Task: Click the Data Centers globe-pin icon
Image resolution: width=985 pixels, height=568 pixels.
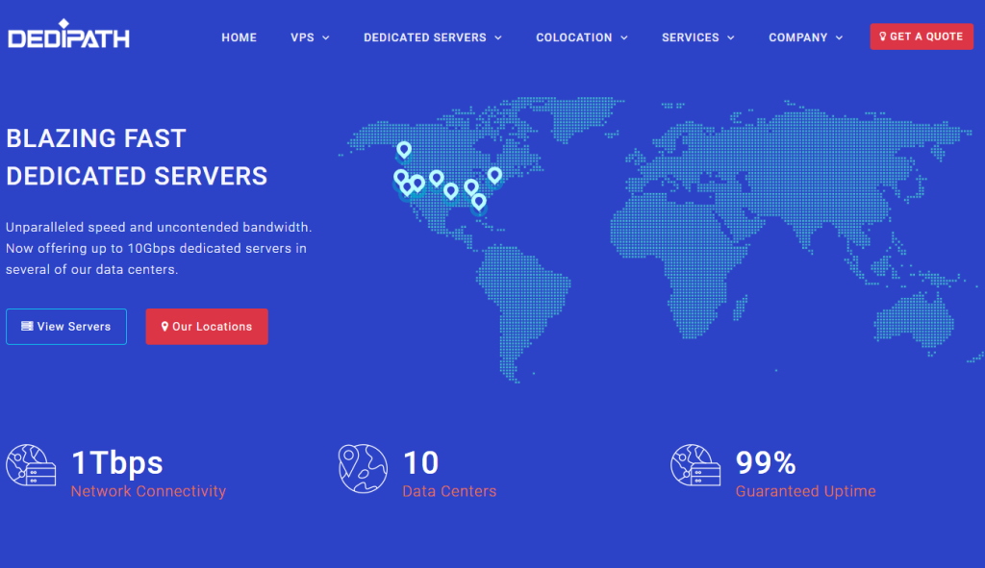Action: tap(363, 468)
